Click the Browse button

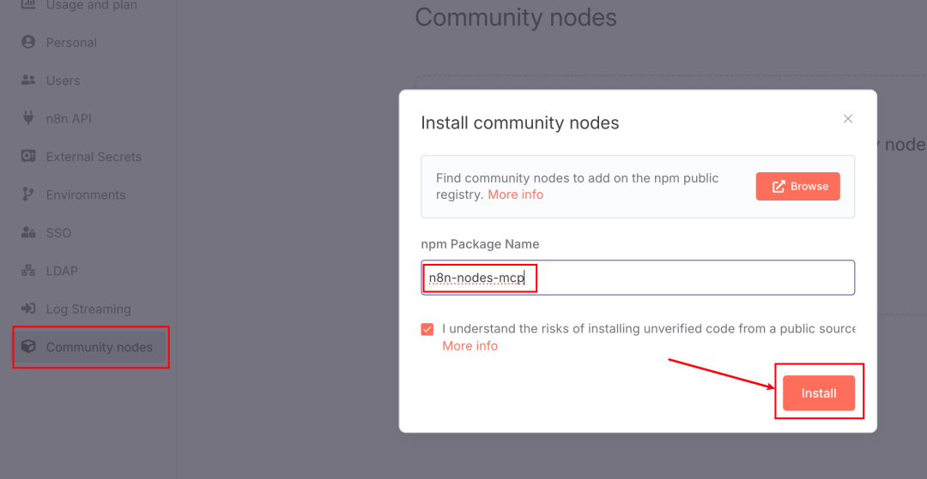click(797, 187)
